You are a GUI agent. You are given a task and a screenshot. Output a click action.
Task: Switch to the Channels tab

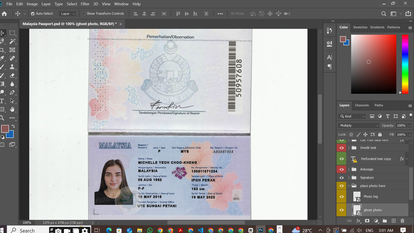pyautogui.click(x=362, y=105)
